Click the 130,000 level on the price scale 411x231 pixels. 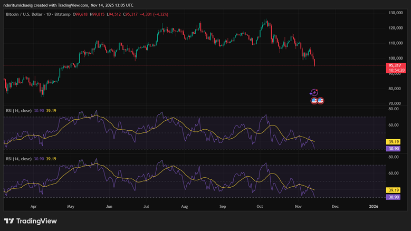coord(396,13)
